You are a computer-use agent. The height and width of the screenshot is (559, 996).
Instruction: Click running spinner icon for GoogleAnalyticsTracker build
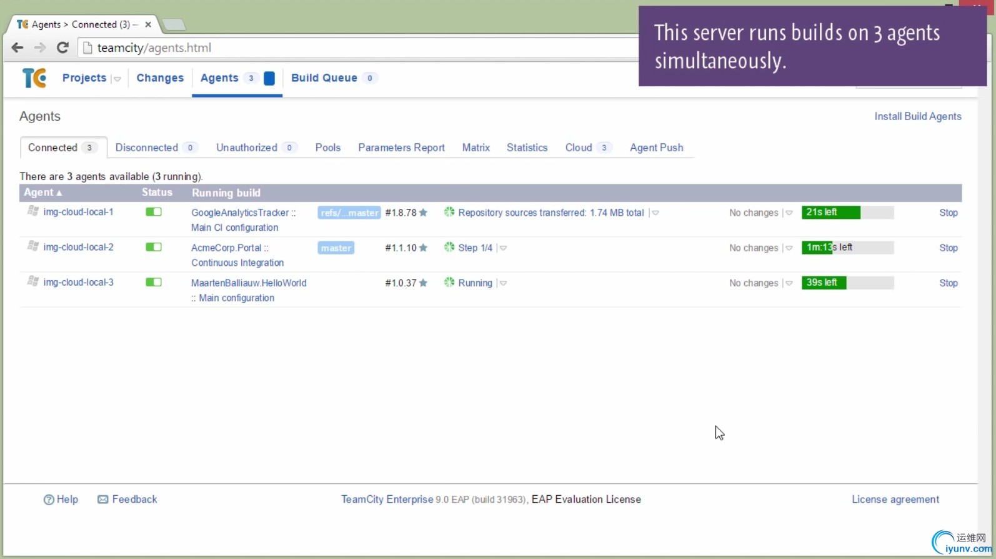pos(449,212)
